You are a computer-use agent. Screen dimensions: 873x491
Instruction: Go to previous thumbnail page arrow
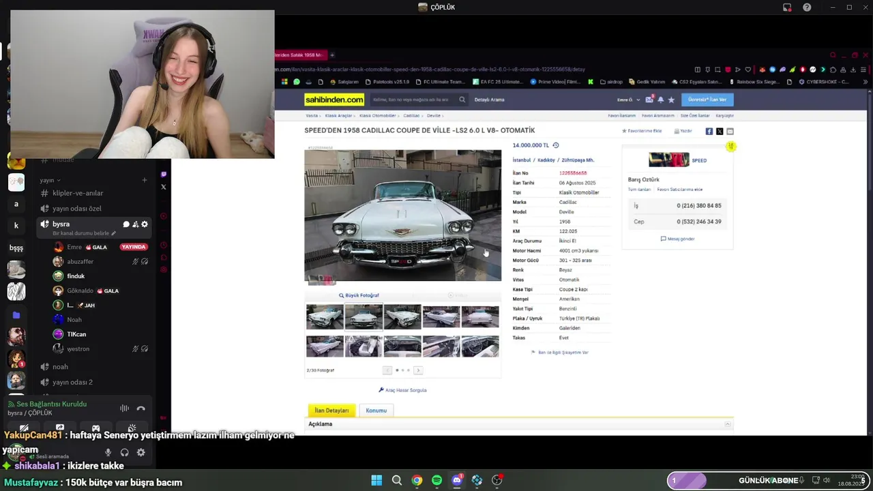pos(387,370)
